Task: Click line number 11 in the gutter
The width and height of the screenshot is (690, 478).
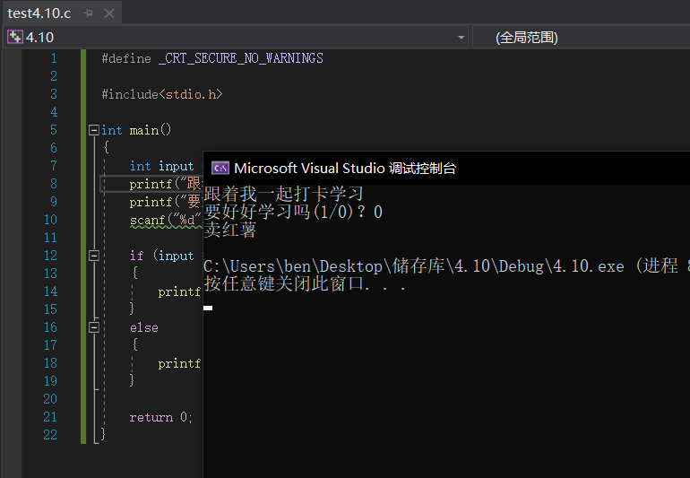Action: click(50, 238)
